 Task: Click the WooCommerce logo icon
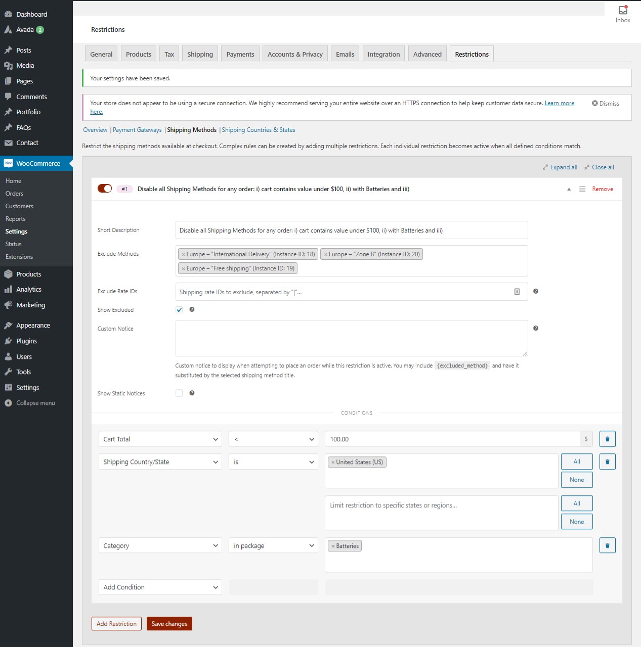[x=8, y=163]
